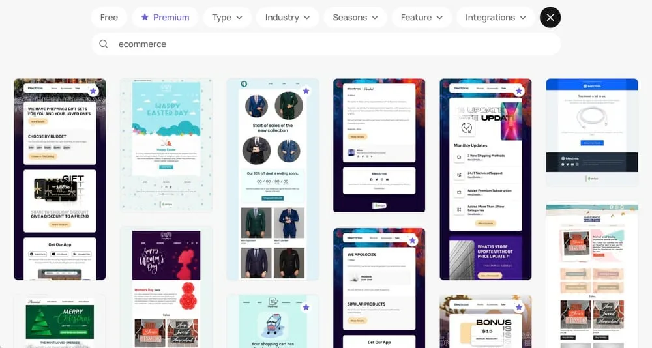Open the Women's Day sale template

point(166,287)
